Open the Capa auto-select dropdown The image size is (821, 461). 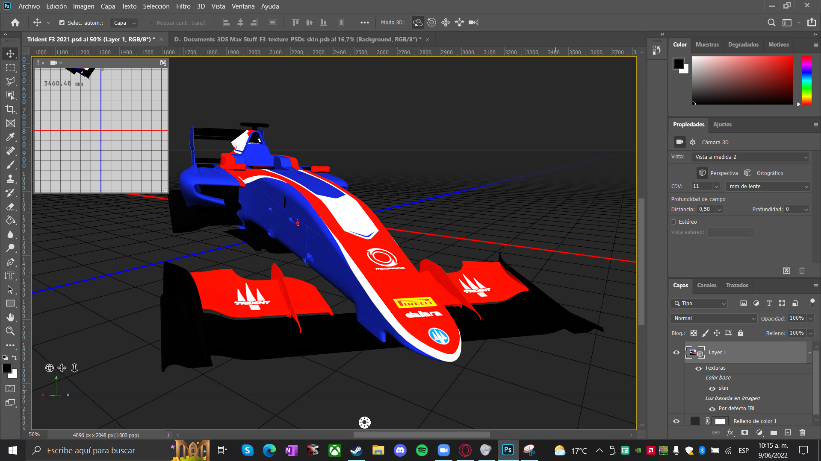pyautogui.click(x=124, y=23)
